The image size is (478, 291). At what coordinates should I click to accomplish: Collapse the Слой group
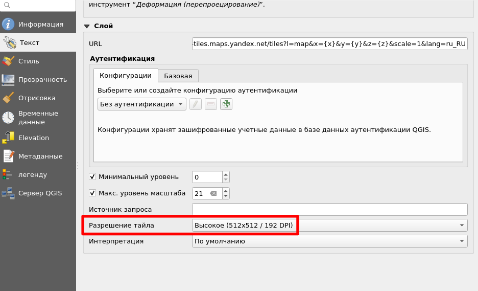[87, 26]
